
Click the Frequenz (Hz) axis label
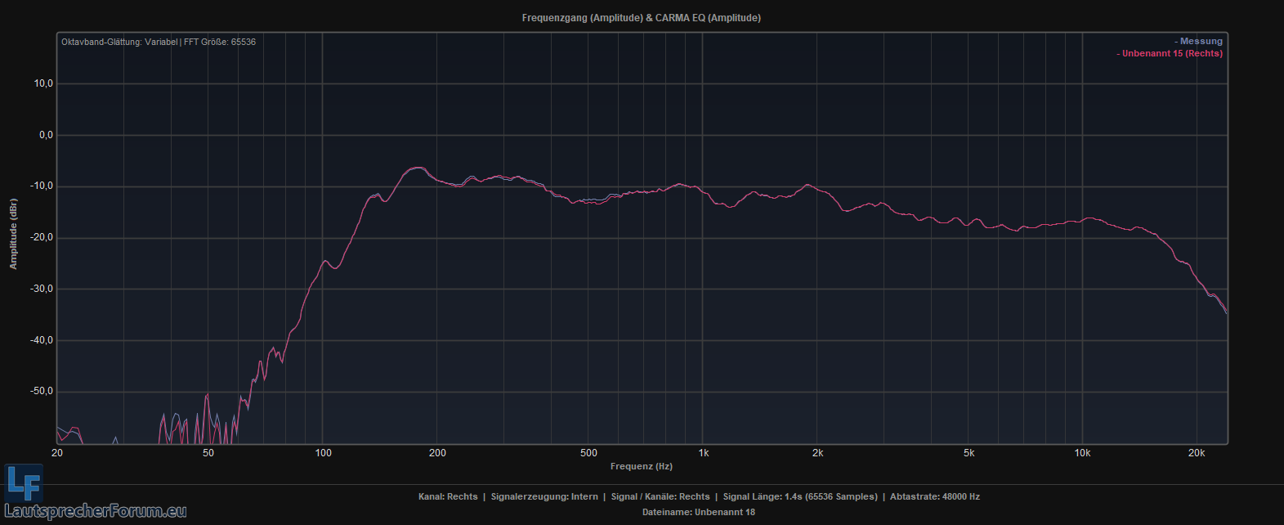(641, 466)
